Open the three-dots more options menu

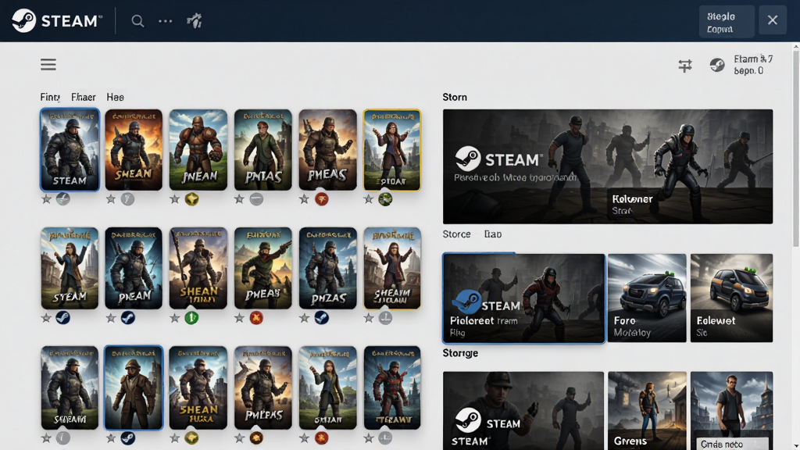pyautogui.click(x=166, y=21)
